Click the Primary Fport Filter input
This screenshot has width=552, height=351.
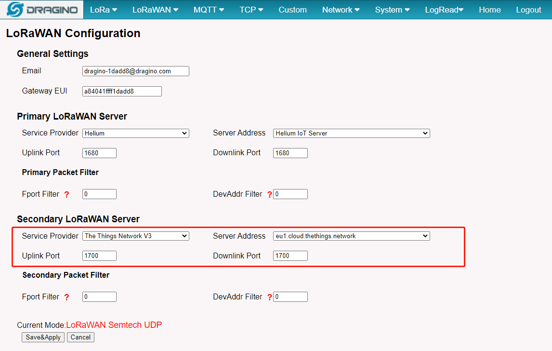pyautogui.click(x=99, y=194)
